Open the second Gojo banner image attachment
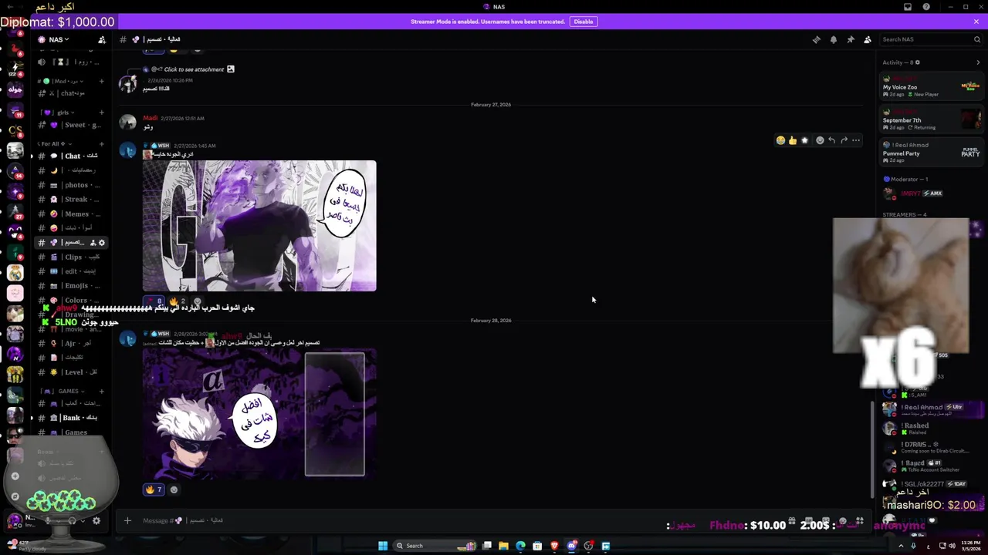 coord(259,413)
